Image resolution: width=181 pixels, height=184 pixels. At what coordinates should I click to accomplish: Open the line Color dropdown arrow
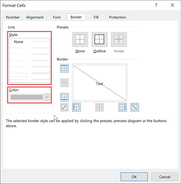(47, 97)
